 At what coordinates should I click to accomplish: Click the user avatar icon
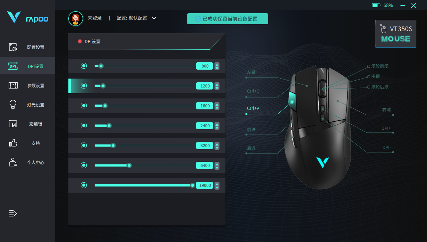[x=76, y=18]
